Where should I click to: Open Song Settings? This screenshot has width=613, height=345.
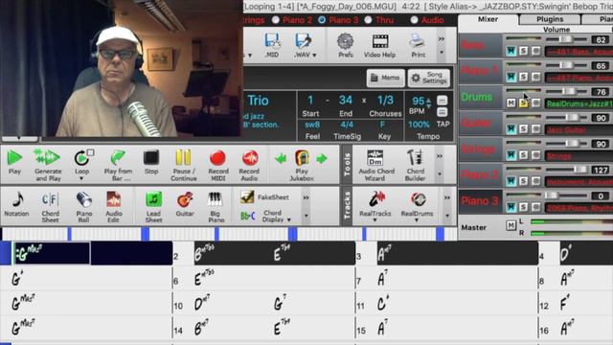[x=429, y=78]
